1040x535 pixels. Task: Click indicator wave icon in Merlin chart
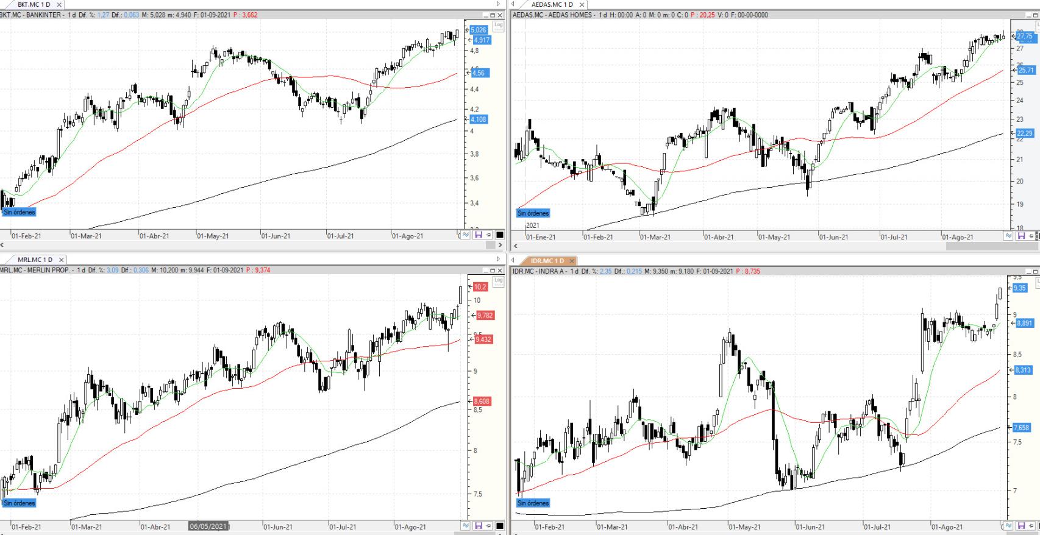pyautogui.click(x=466, y=525)
